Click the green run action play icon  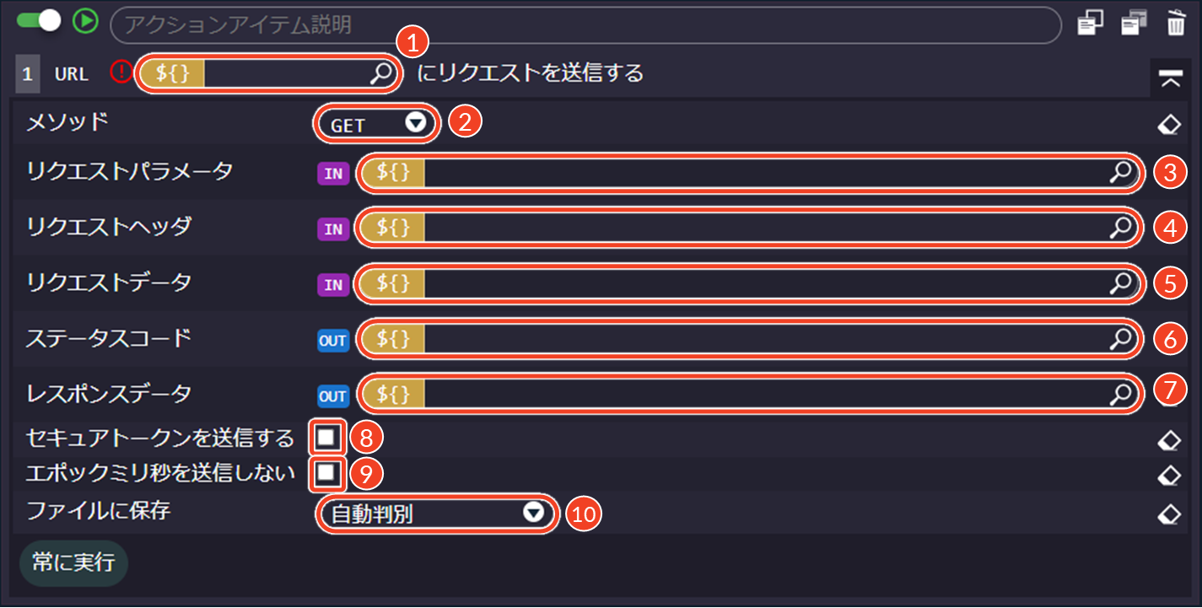84,22
